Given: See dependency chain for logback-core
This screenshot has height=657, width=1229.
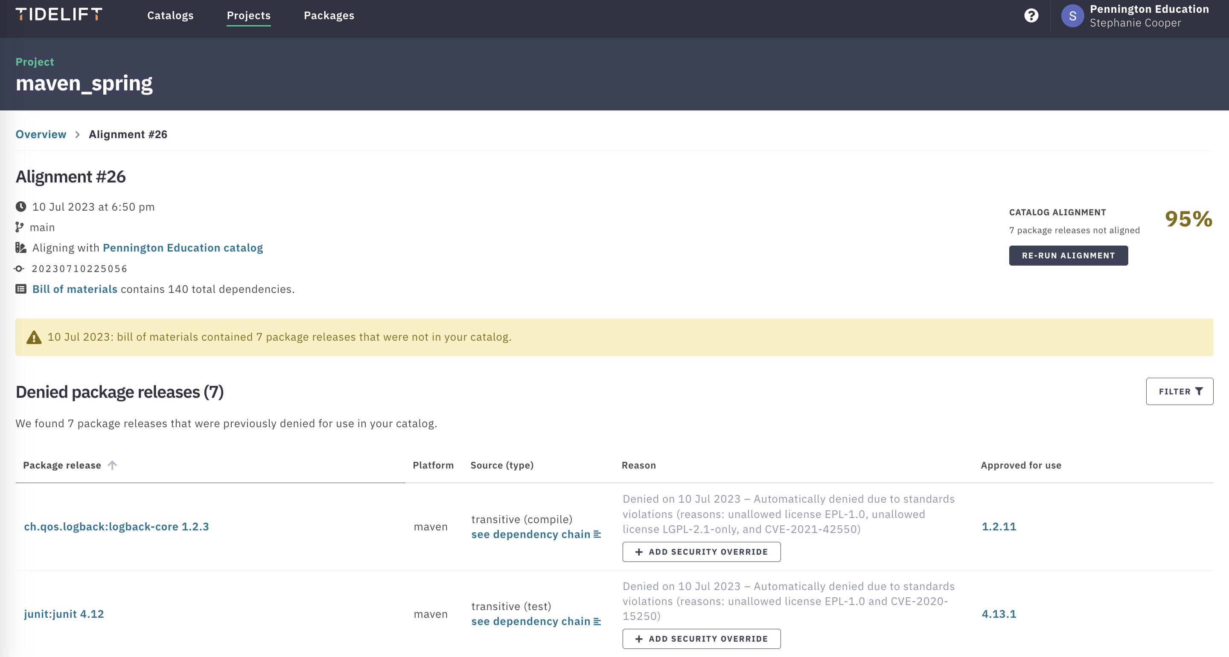Looking at the screenshot, I should coord(536,535).
